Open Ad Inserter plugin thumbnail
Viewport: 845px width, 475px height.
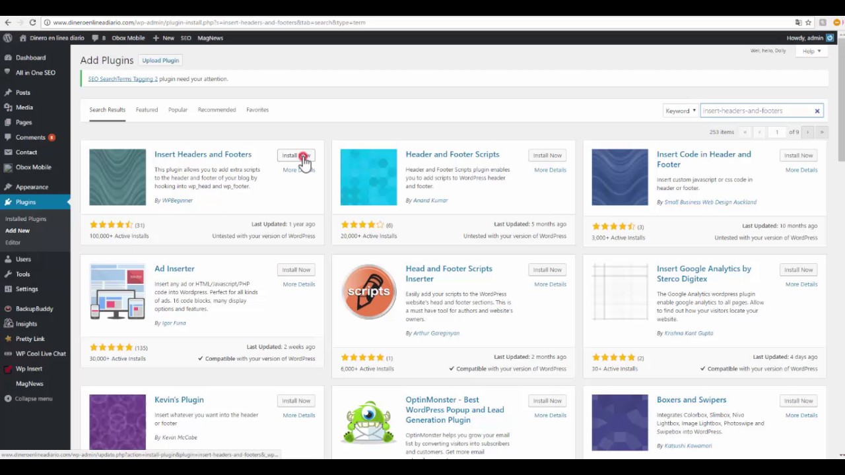coord(118,292)
